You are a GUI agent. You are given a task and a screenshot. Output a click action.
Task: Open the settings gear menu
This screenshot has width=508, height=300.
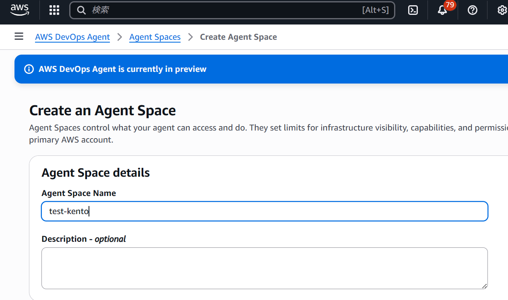pyautogui.click(x=502, y=10)
